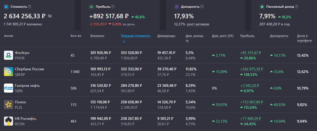This screenshot has width=317, height=131.
Task: Sort table by Доходность column header
Action: point(279,36)
